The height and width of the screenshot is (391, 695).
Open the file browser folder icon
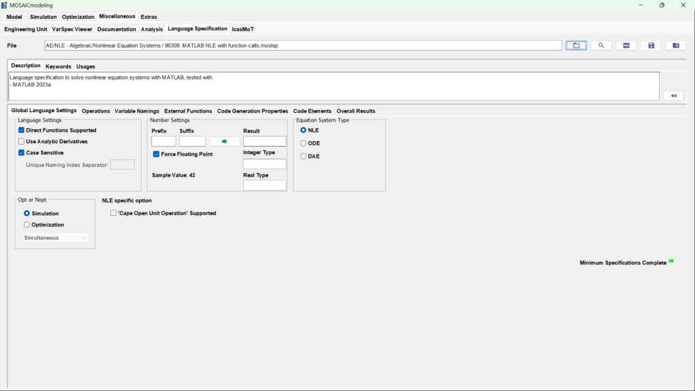click(x=576, y=45)
